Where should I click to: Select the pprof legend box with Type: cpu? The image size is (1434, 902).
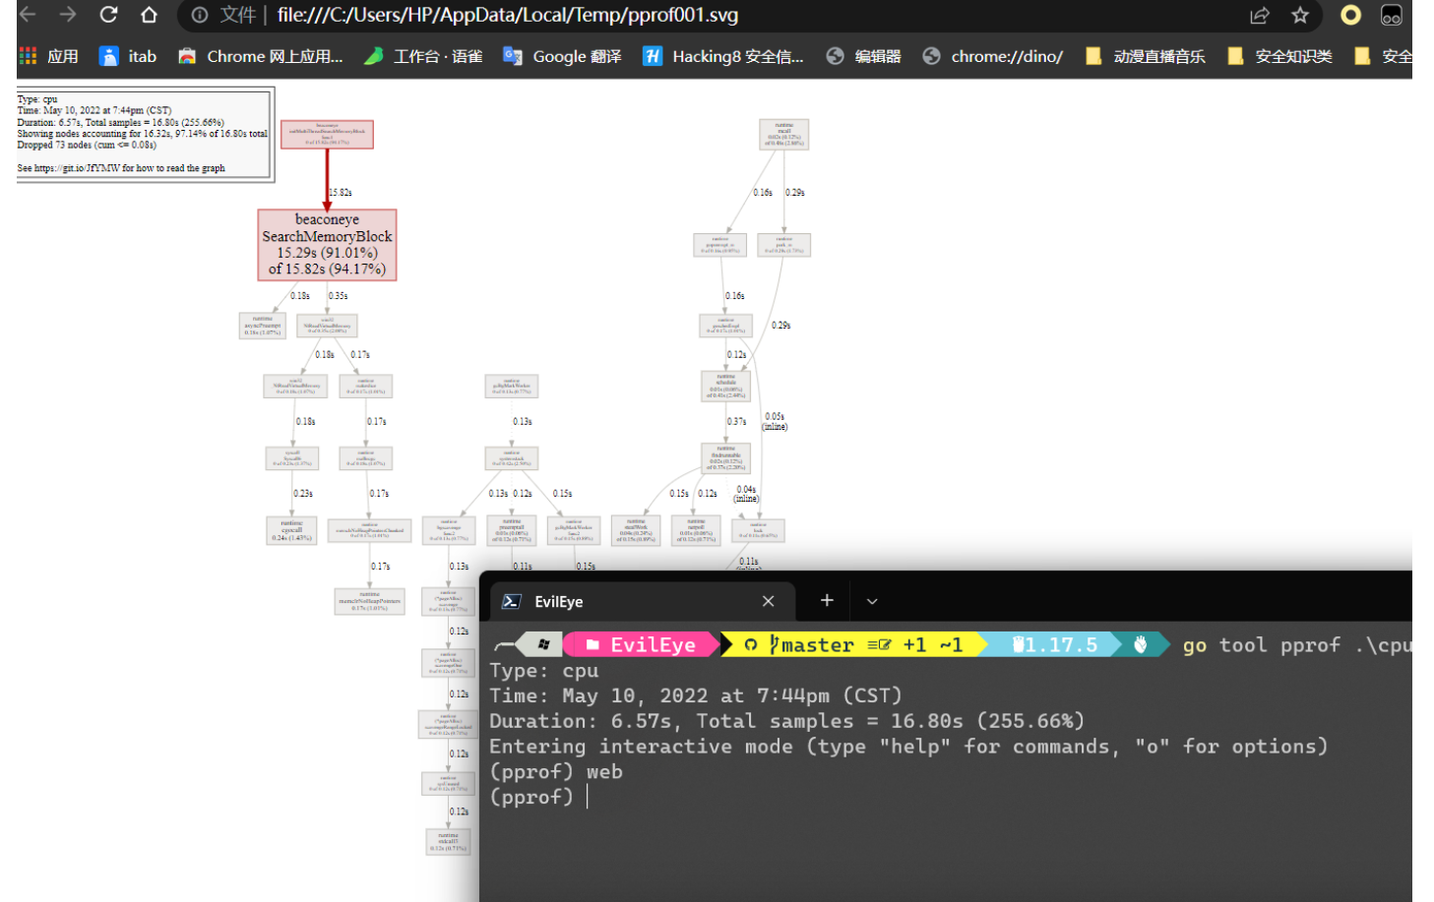click(x=144, y=135)
